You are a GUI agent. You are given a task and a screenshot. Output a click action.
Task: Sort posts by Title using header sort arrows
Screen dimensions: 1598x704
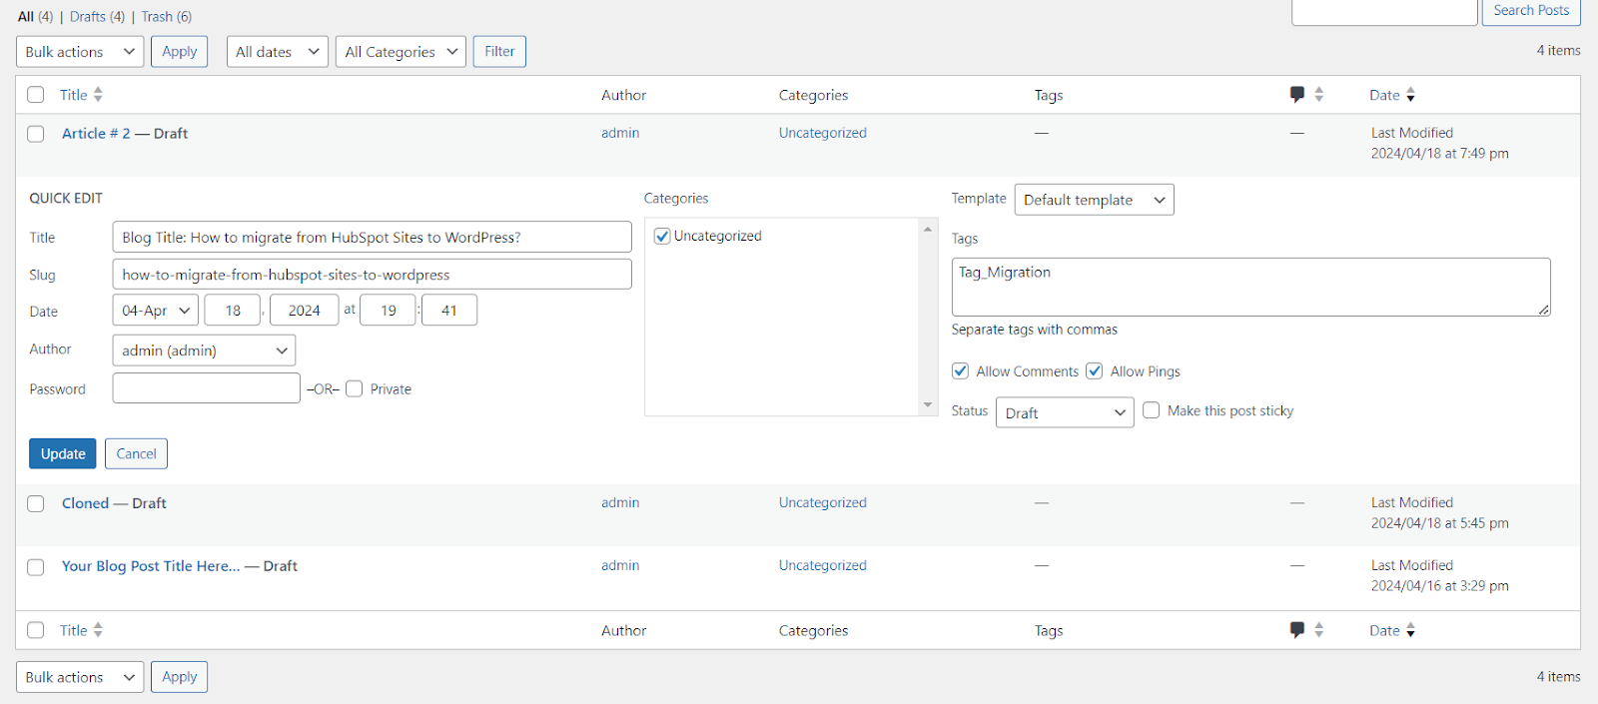[98, 95]
